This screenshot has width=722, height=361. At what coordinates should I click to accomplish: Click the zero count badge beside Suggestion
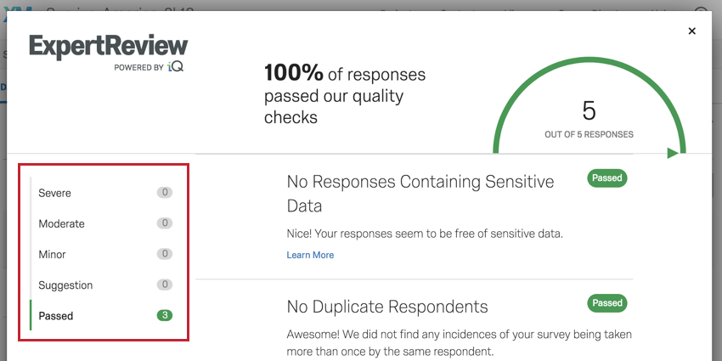pos(165,285)
